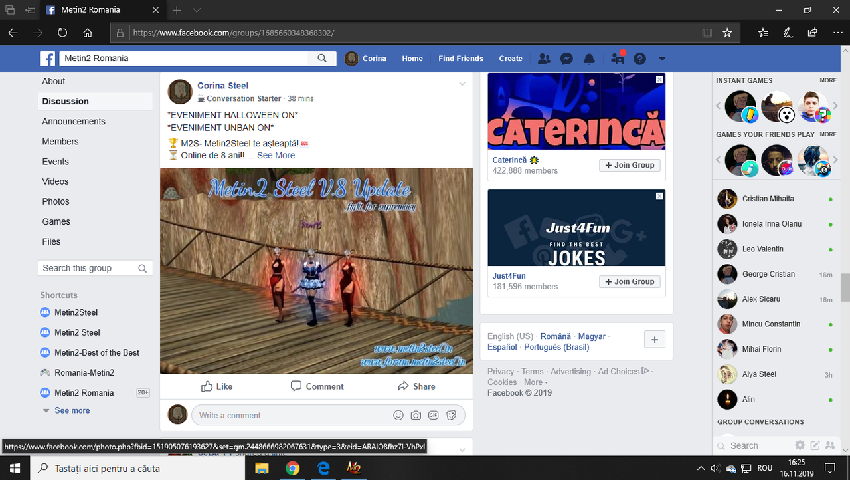Open Notifications bell icon
This screenshot has height=480, width=850.
[x=589, y=59]
